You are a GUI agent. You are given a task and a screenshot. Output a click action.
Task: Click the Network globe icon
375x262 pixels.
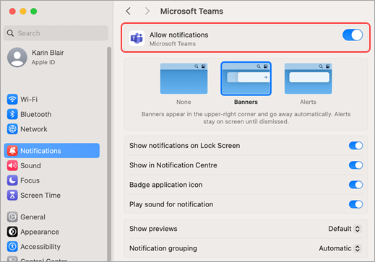pos(12,129)
